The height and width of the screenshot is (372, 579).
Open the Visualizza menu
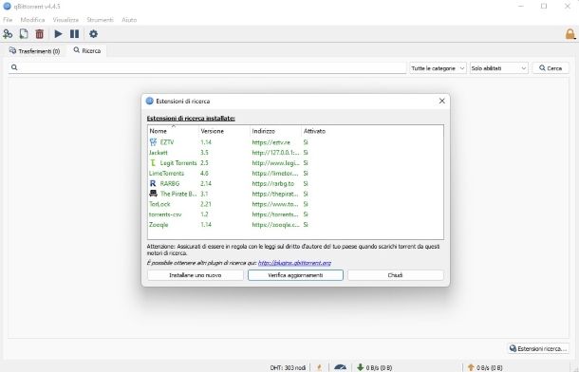[x=65, y=20]
